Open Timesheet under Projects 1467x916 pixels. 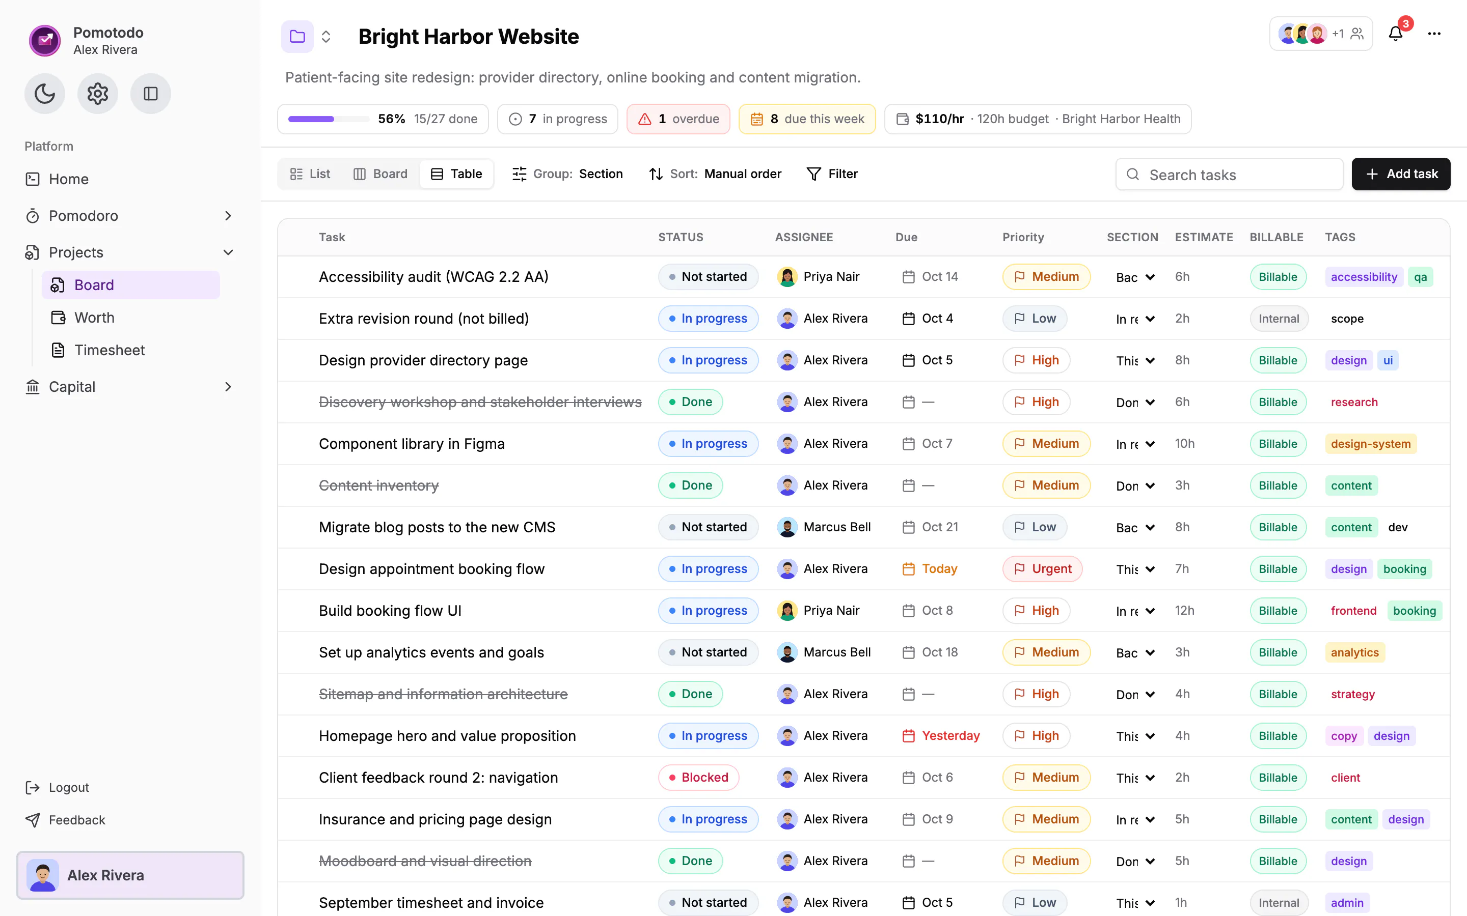pyautogui.click(x=131, y=350)
